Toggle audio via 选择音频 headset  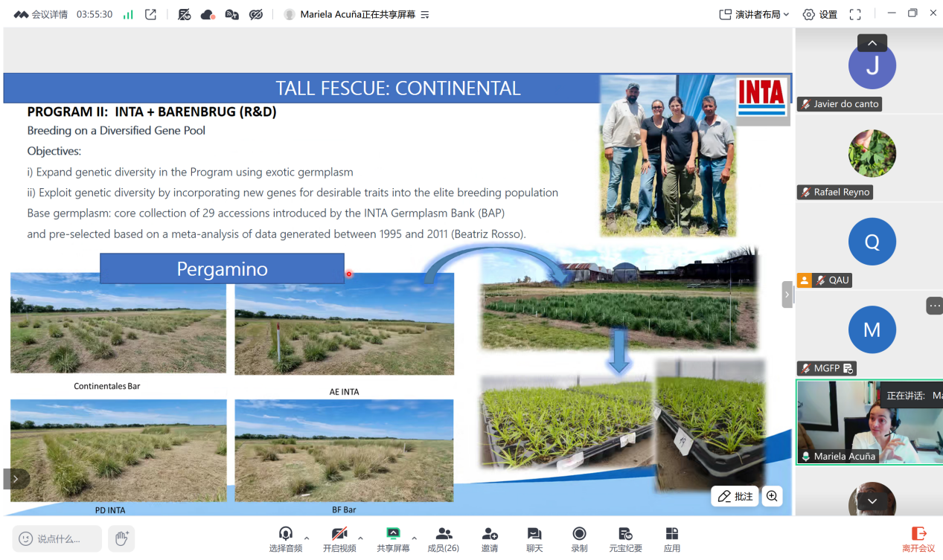[286, 539]
